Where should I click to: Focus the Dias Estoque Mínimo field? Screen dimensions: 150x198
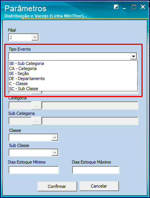point(34,170)
